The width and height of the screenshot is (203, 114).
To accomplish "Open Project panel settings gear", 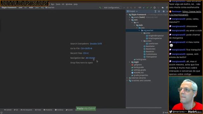I will click(x=164, y=11).
